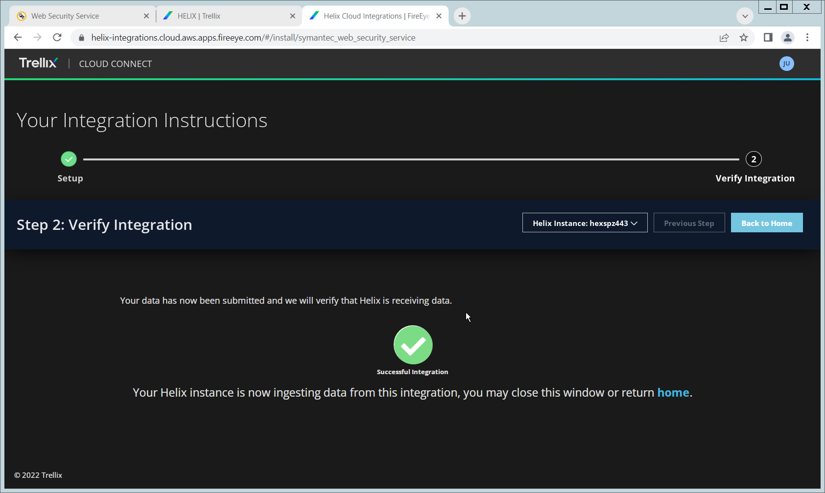The image size is (825, 493).
Task: Click the Previous Step button
Action: (x=689, y=223)
